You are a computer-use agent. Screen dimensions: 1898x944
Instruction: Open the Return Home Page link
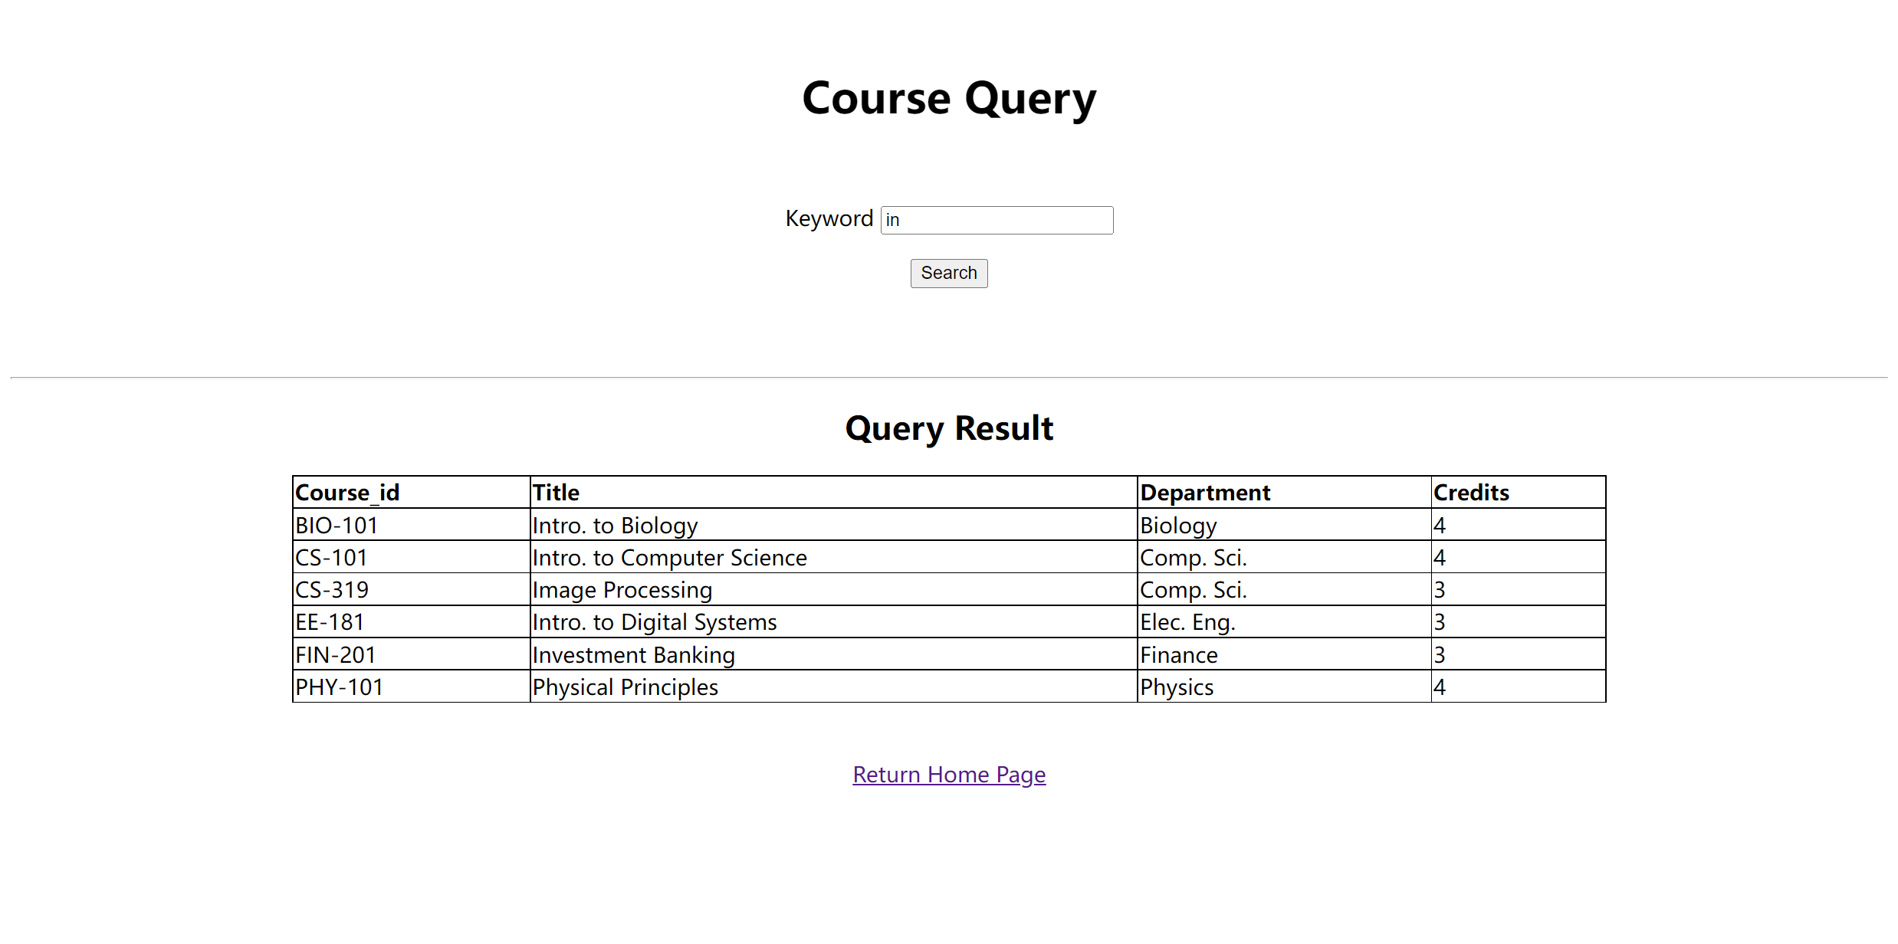(x=948, y=775)
